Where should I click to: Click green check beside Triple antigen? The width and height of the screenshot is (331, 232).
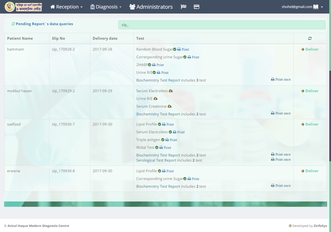tap(163, 140)
